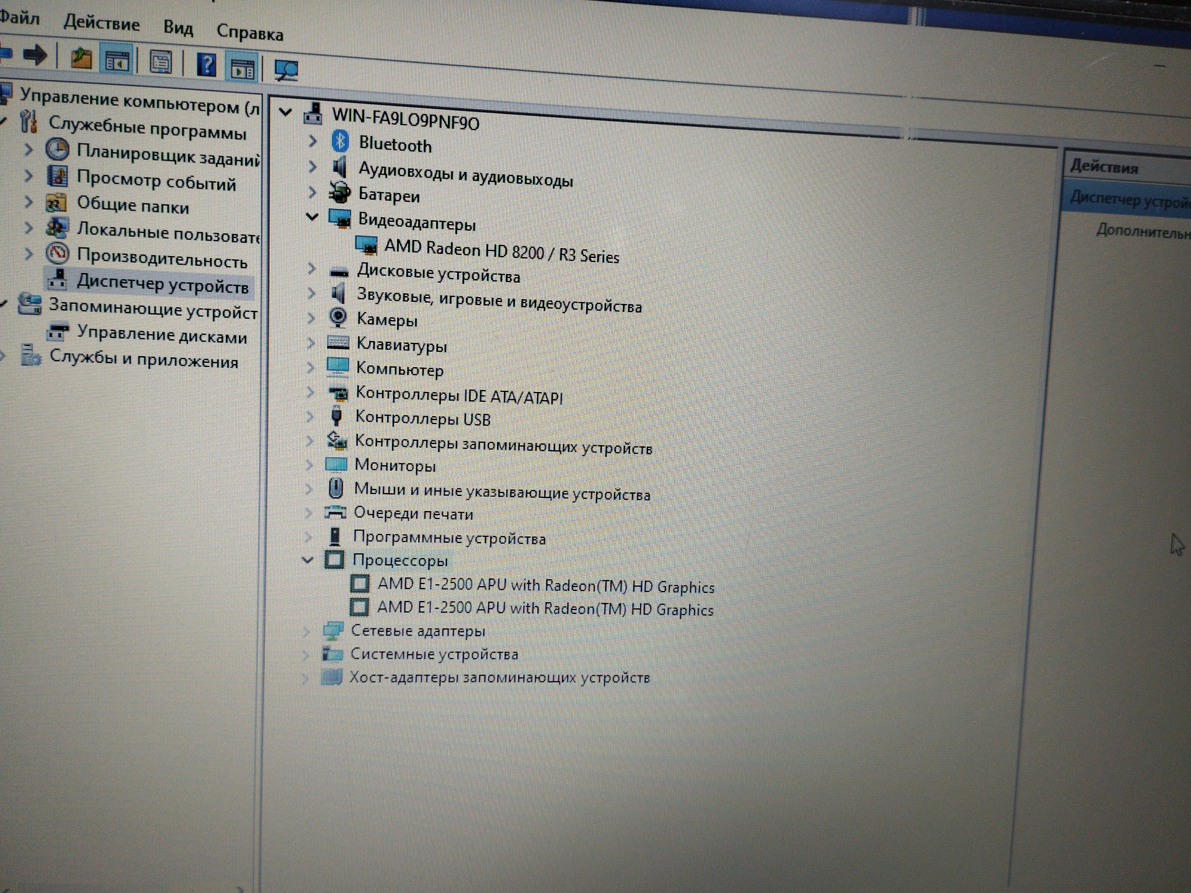Click the scan for hardware changes monitor icon
The width and height of the screenshot is (1191, 893).
(x=286, y=70)
